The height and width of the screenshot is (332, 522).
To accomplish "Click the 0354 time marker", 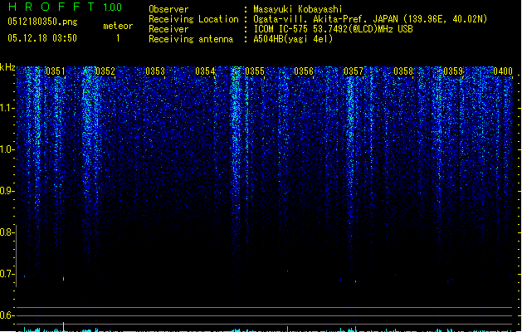I will point(205,71).
